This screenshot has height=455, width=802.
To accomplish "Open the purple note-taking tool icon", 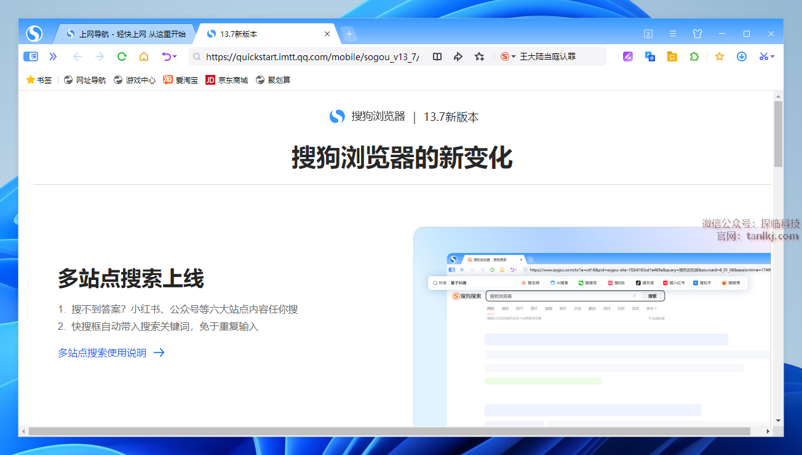I will pos(628,56).
